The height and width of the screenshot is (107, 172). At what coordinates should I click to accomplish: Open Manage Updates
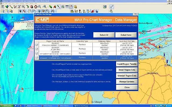(127, 82)
